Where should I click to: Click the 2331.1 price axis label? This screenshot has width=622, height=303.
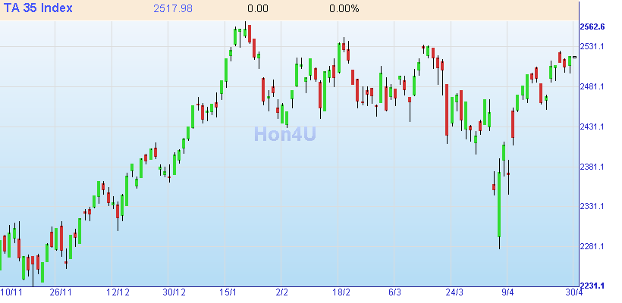click(x=592, y=206)
